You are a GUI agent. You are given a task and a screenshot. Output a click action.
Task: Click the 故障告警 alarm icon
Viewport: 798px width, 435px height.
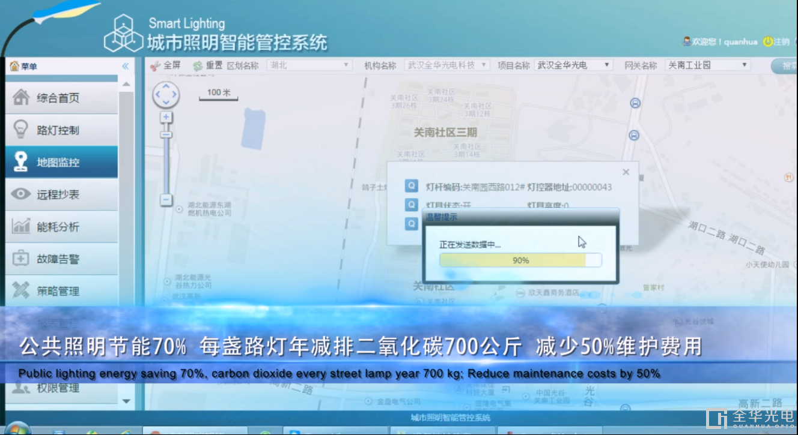pyautogui.click(x=21, y=259)
